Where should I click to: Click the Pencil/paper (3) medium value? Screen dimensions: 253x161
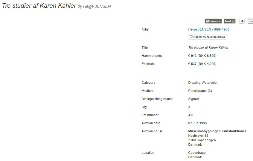(200, 91)
